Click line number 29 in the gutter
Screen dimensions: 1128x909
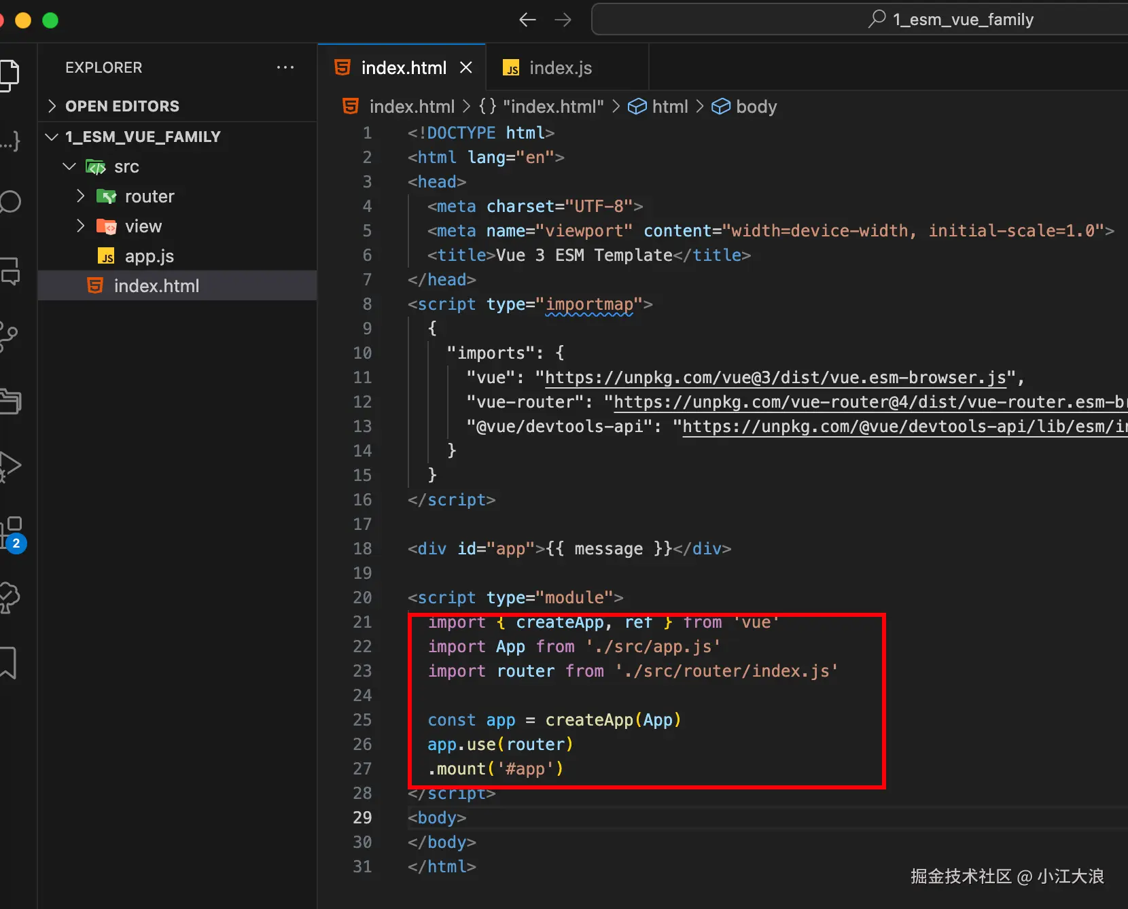[x=362, y=818]
